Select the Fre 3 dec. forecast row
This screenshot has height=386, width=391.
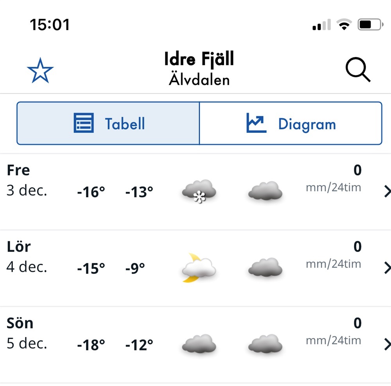195,191
